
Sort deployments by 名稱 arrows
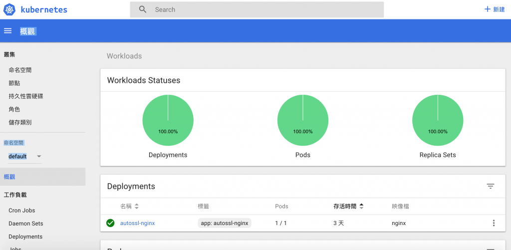coord(137,206)
